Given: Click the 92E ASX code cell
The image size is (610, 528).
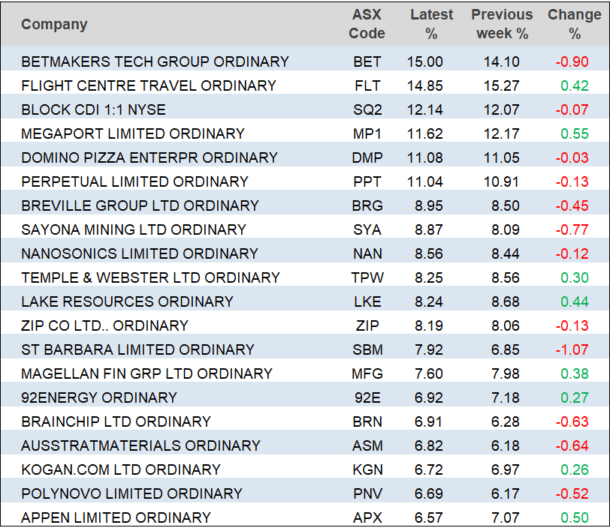Looking at the screenshot, I should click(367, 397).
